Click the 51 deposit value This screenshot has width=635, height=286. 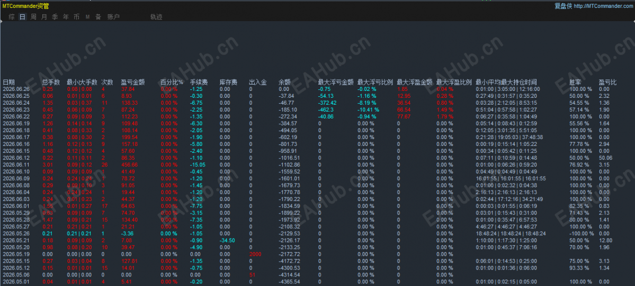(252, 275)
